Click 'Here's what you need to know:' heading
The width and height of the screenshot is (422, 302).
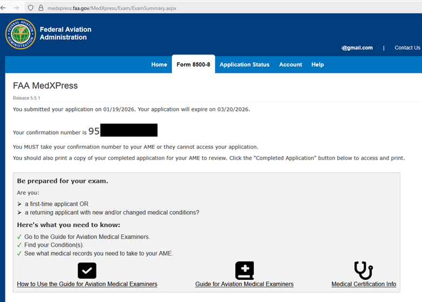click(68, 225)
